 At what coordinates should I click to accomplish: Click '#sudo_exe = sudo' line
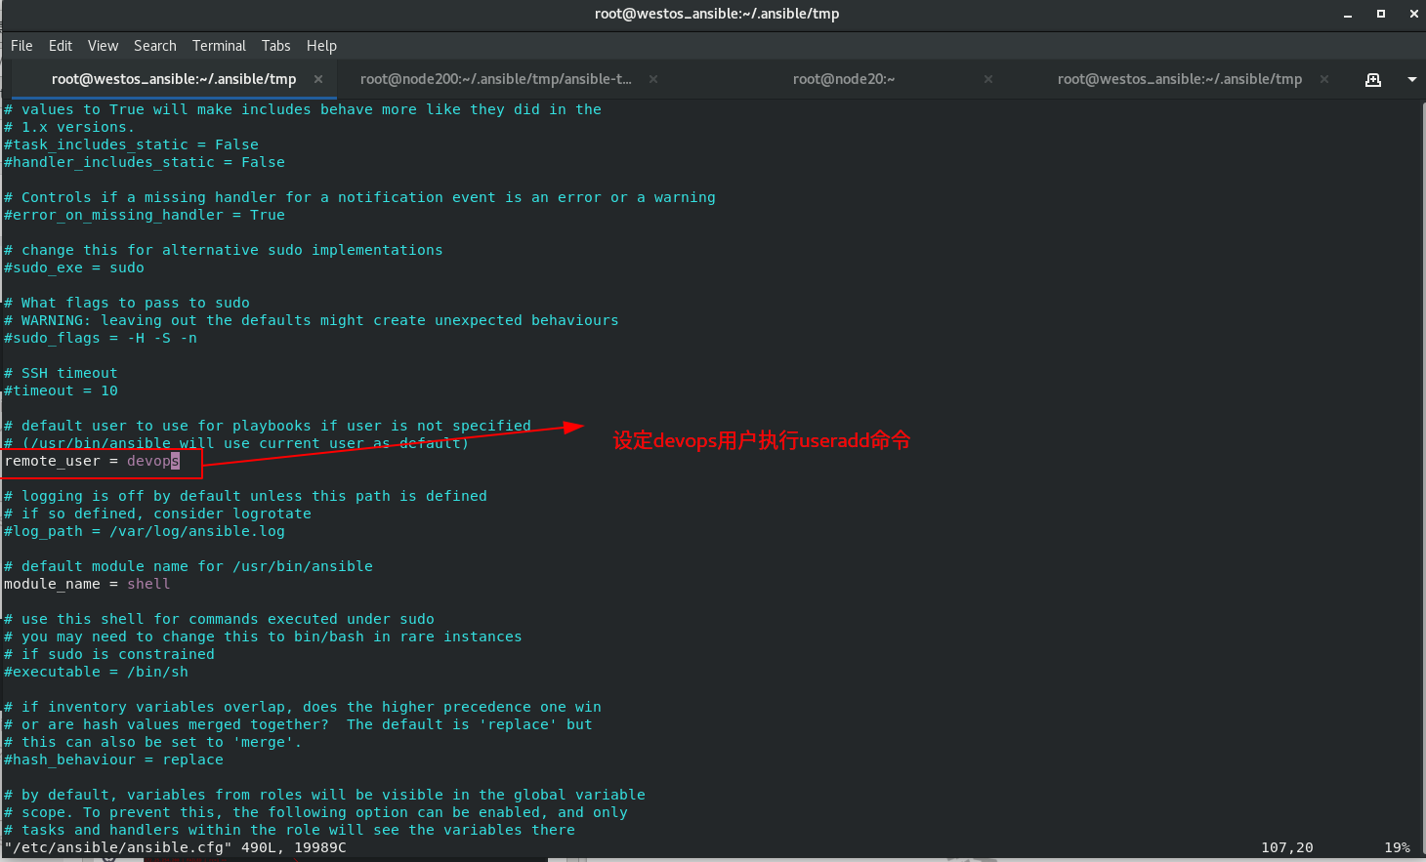[x=74, y=267]
